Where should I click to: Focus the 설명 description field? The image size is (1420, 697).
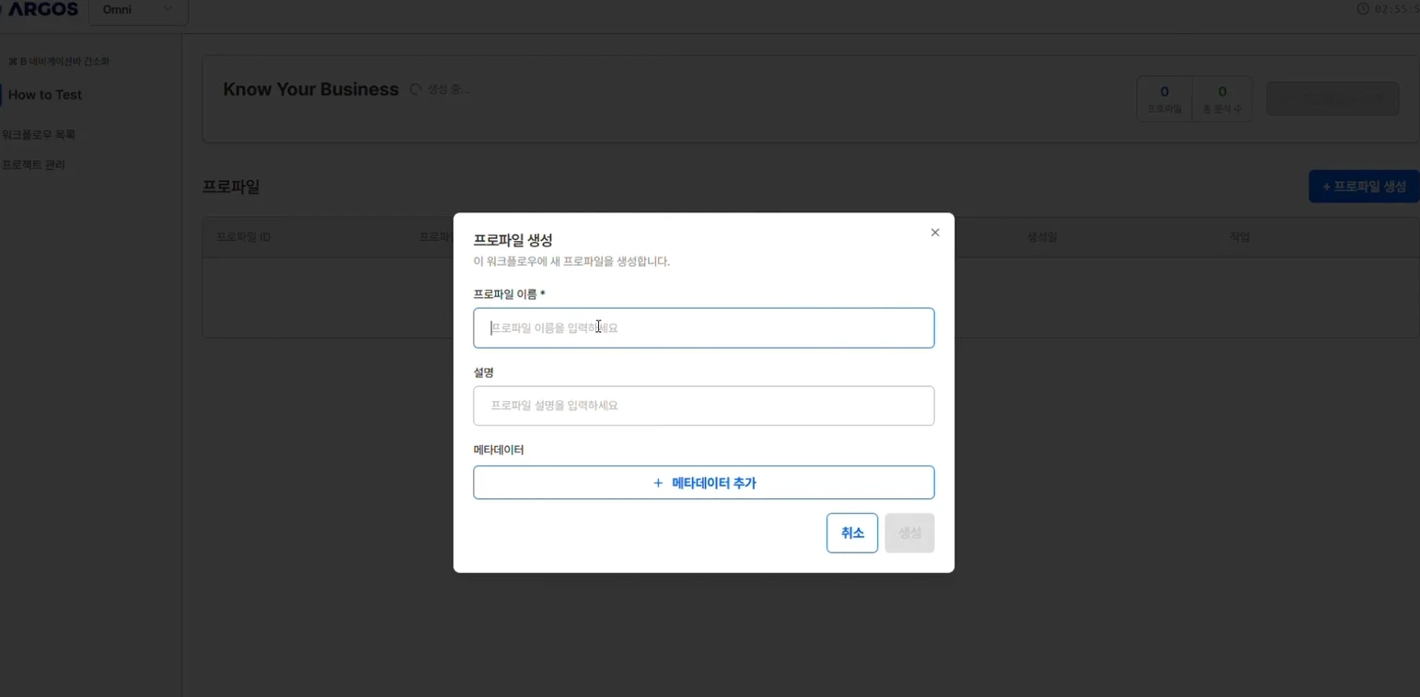pos(703,406)
